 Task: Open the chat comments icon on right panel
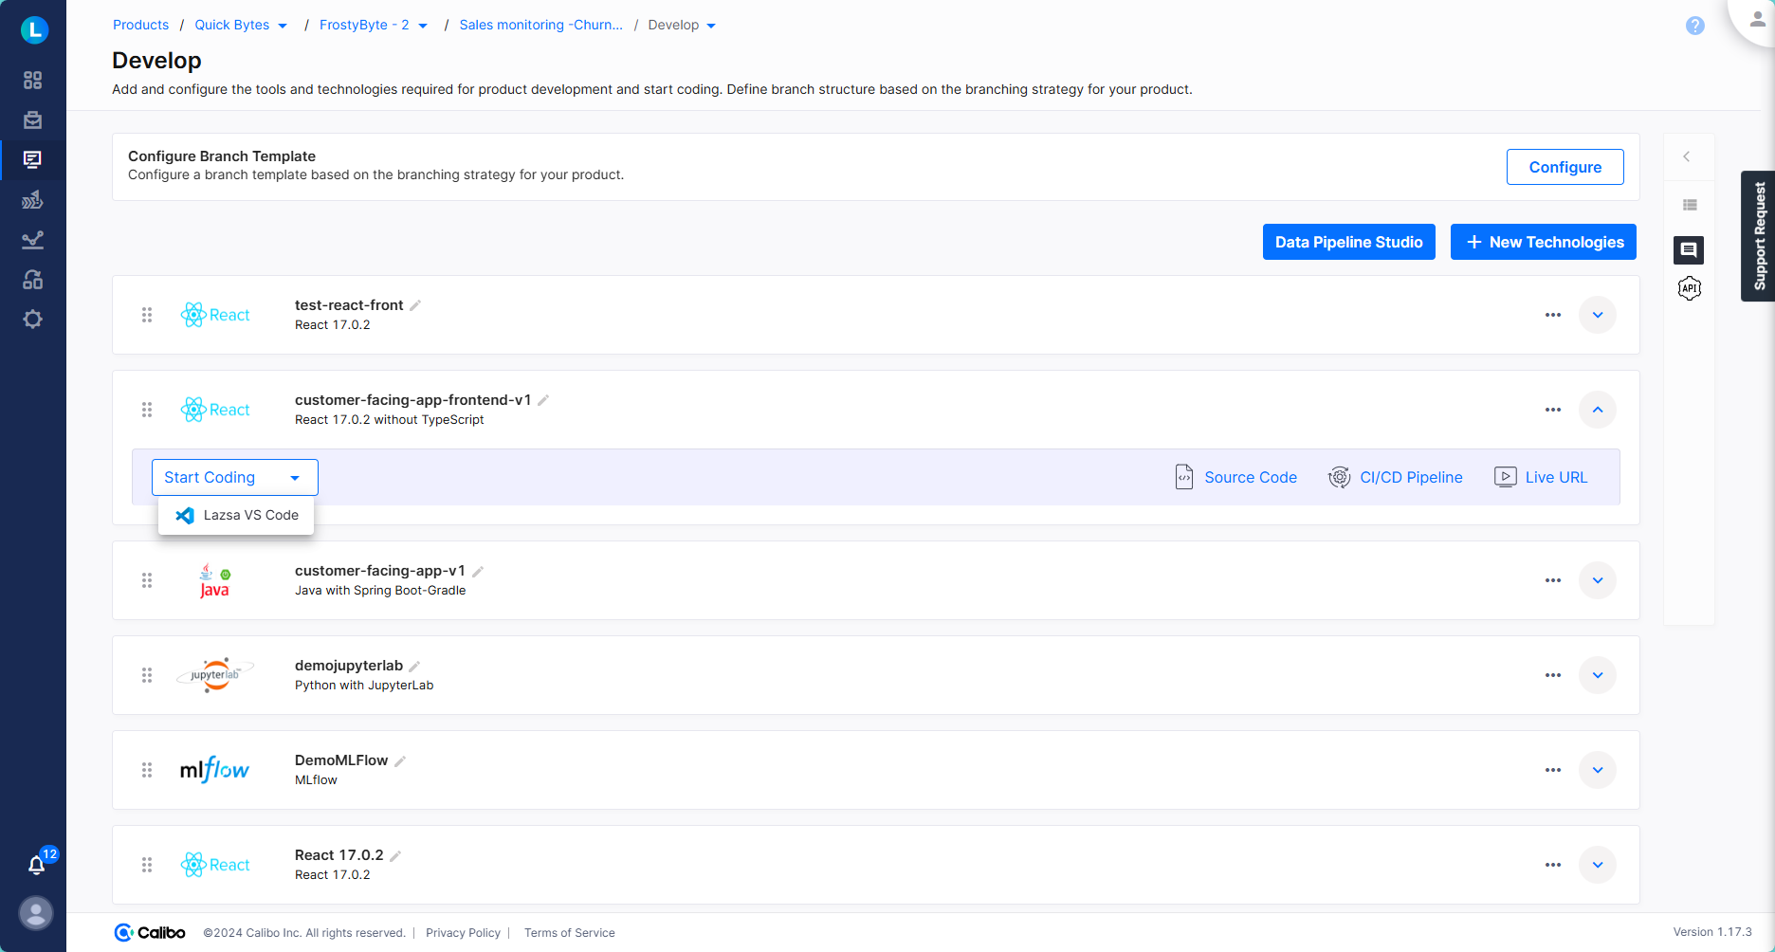click(1689, 250)
